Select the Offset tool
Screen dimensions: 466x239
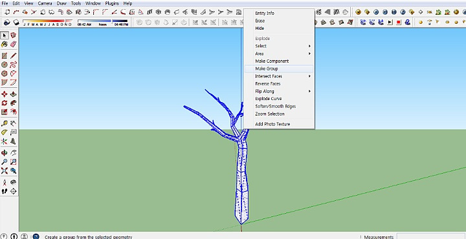click(14, 112)
